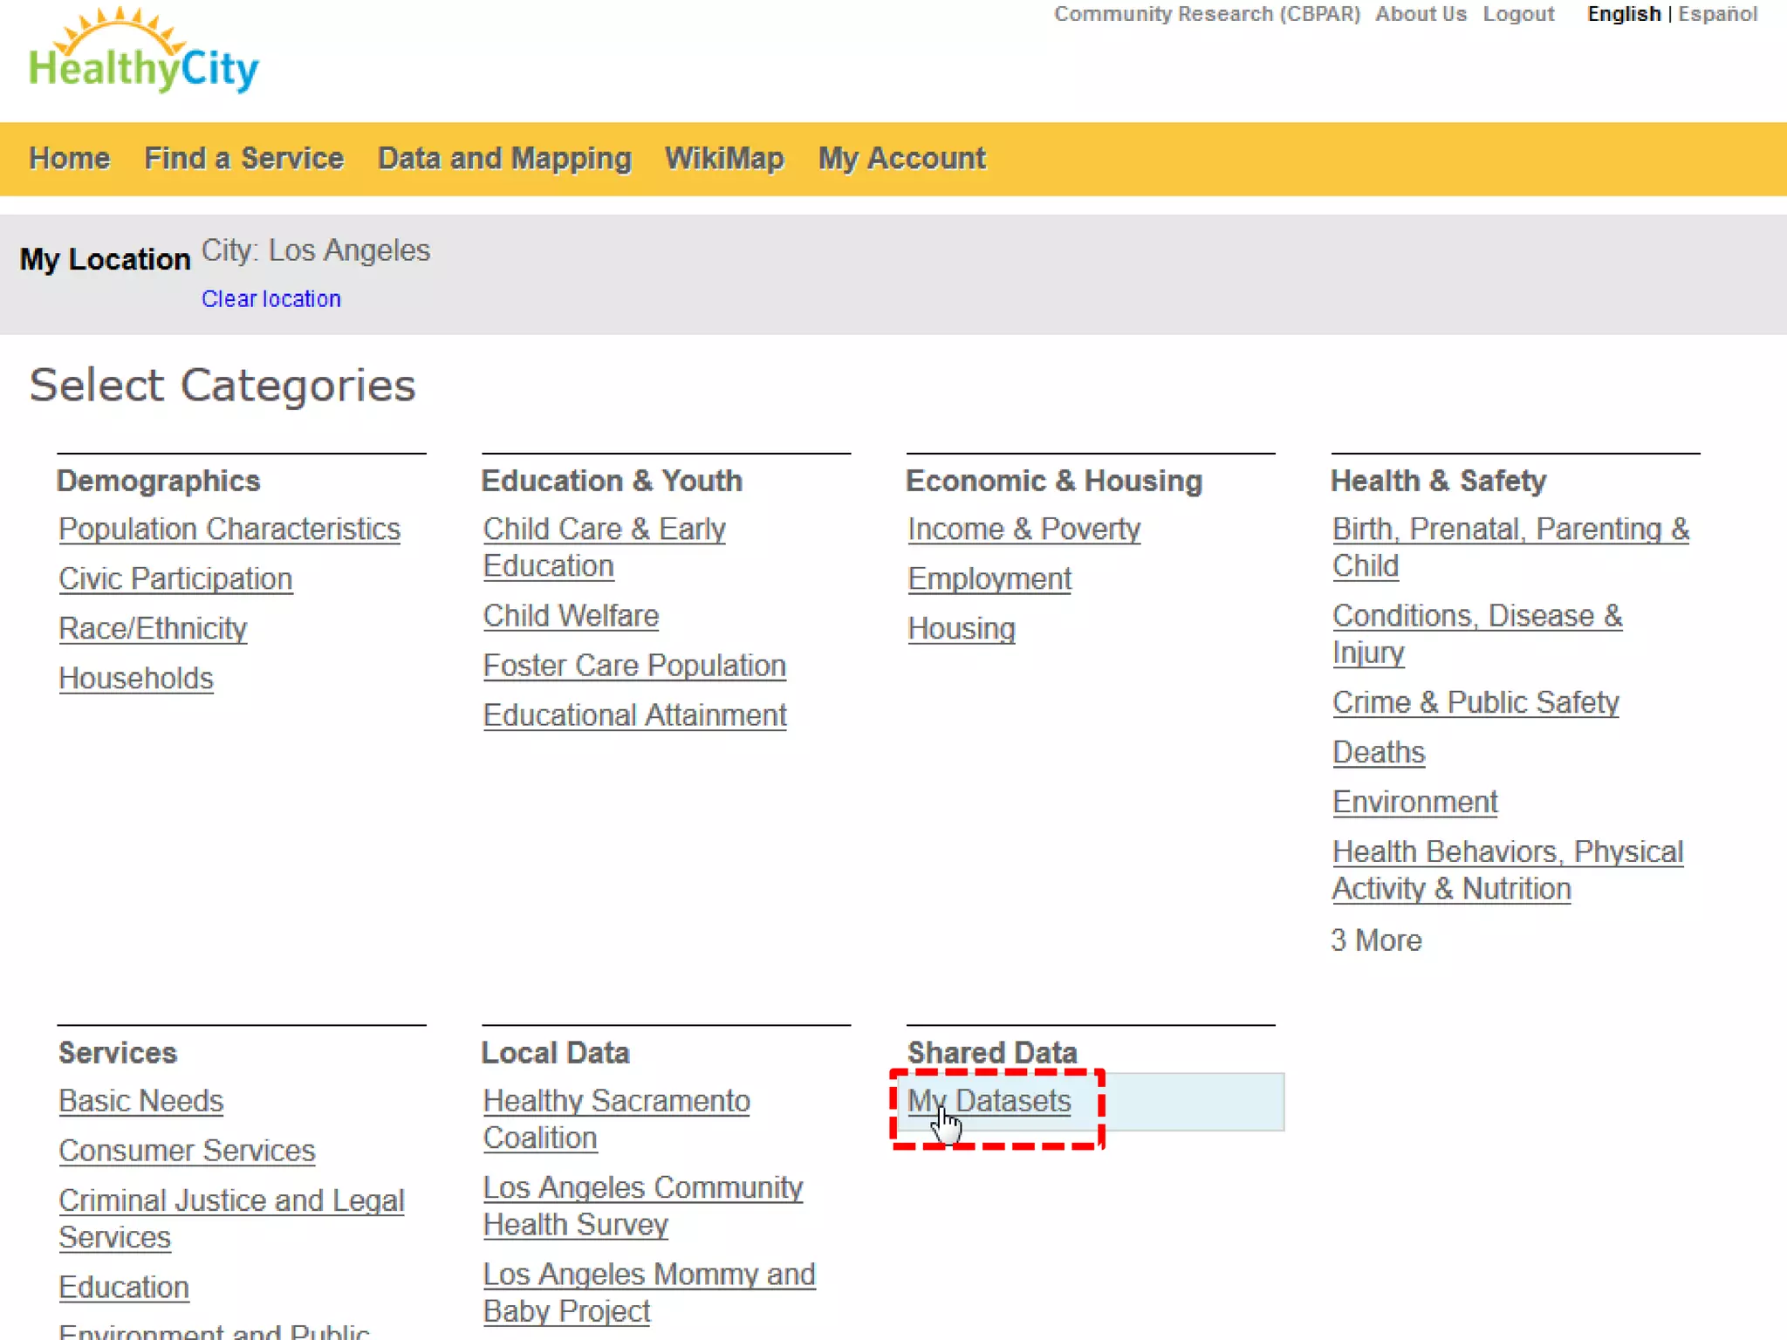
Task: Choose the Income & Poverty category
Action: pos(1024,530)
